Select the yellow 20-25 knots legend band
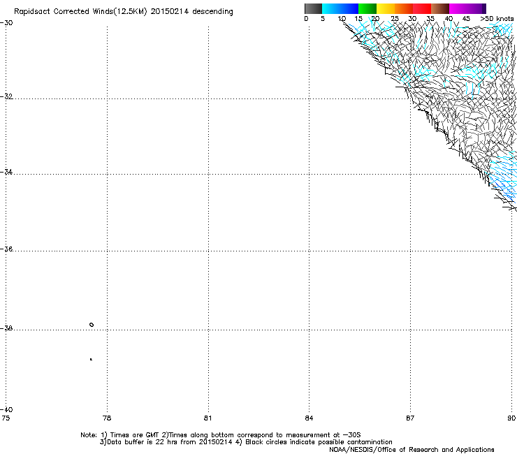The width and height of the screenshot is (517, 454). tap(386, 8)
